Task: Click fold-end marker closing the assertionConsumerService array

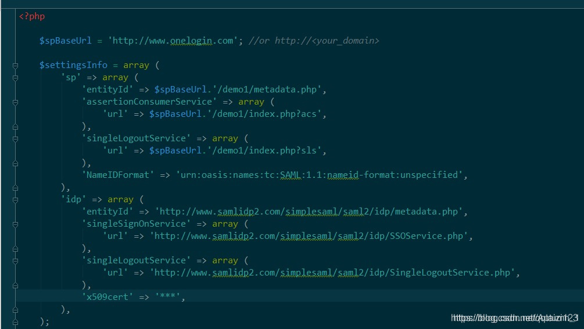Action: coord(15,127)
